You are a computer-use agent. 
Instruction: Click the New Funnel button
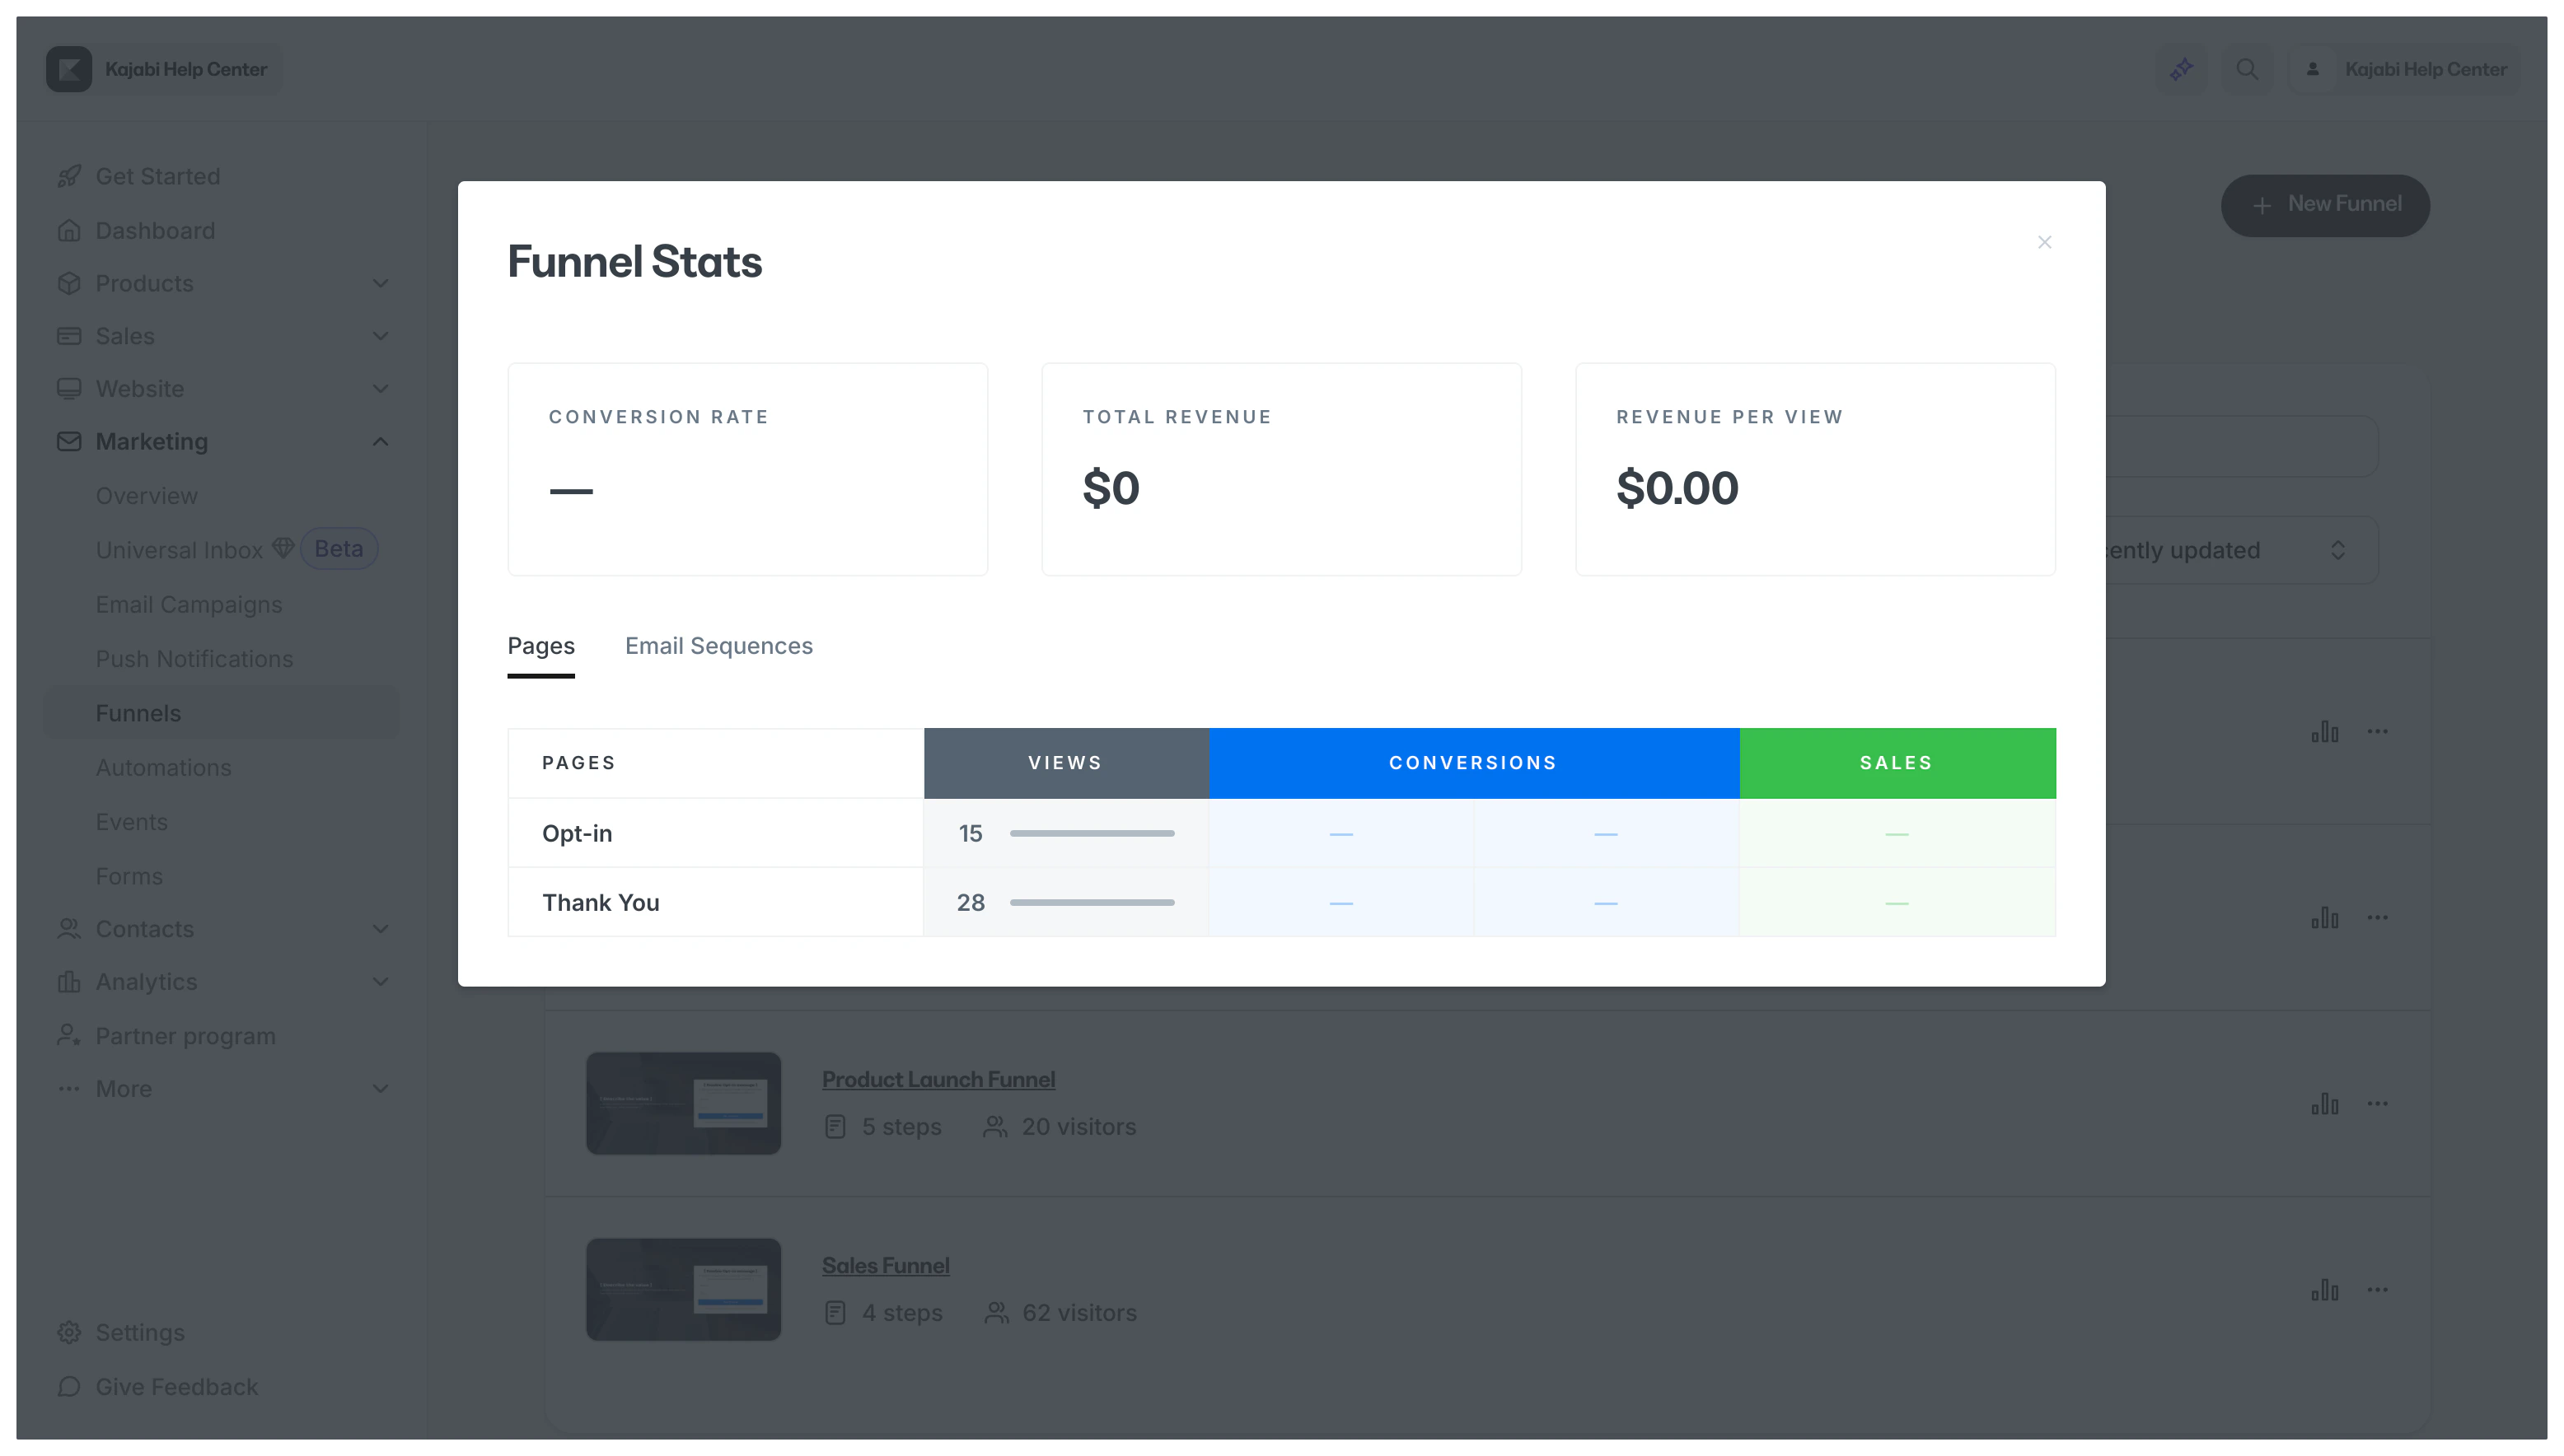(x=2325, y=204)
